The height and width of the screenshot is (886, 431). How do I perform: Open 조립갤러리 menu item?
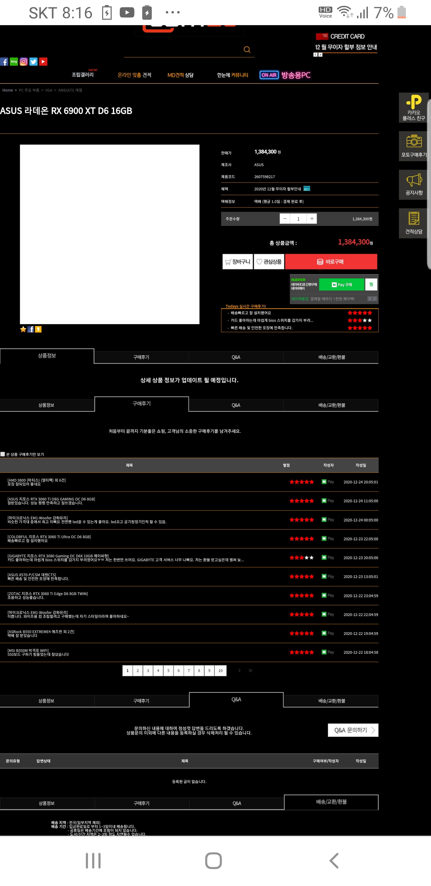pos(83,75)
